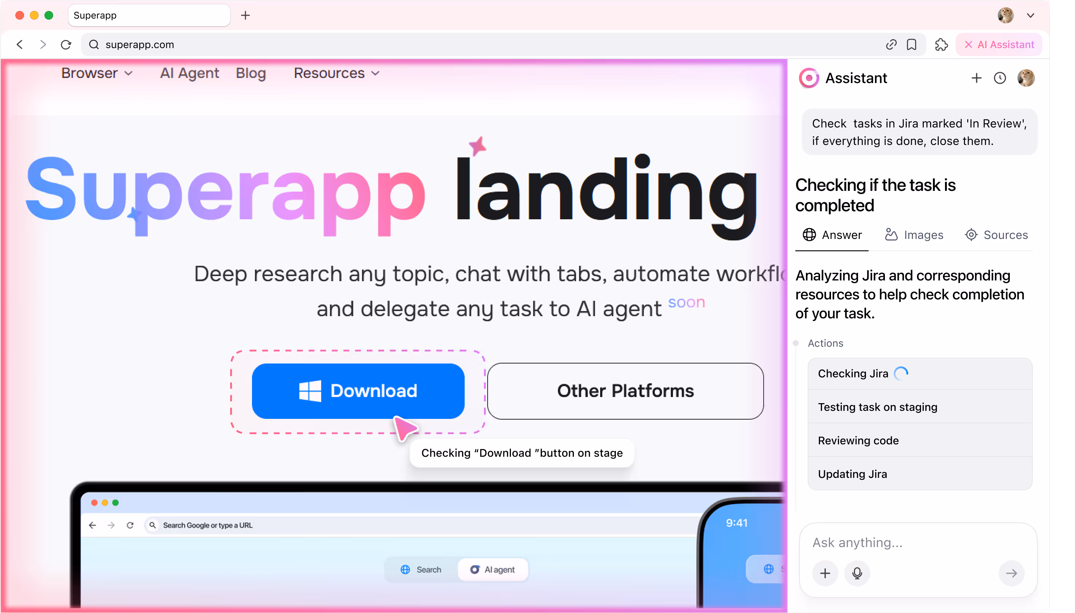Bookmark this page with the bookmark icon
Image resolution: width=1075 pixels, height=613 pixels.
911,44
